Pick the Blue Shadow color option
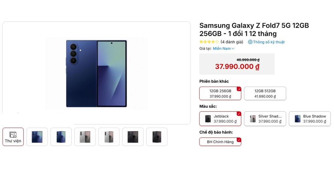Image resolution: width=334 pixels, height=169 pixels. [x=309, y=119]
